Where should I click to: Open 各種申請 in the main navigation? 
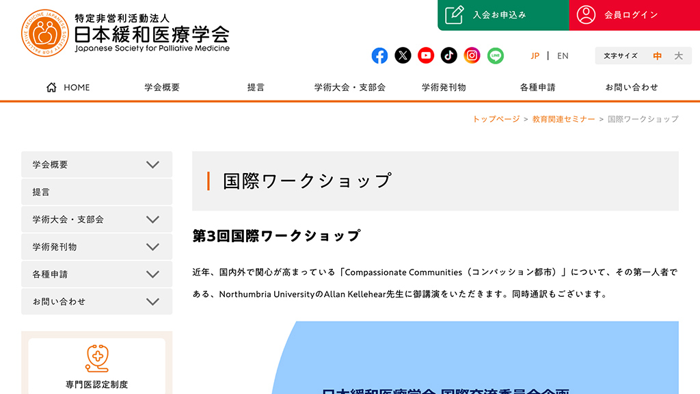point(537,87)
